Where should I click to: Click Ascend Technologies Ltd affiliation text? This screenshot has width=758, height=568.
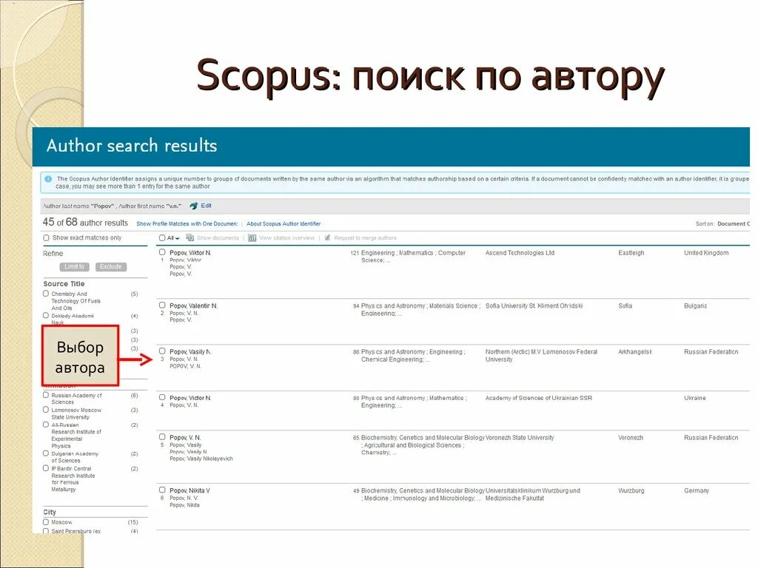pyautogui.click(x=520, y=253)
